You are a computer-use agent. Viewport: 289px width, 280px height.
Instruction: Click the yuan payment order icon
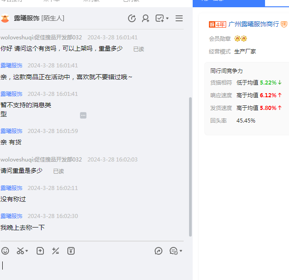pos(71,251)
